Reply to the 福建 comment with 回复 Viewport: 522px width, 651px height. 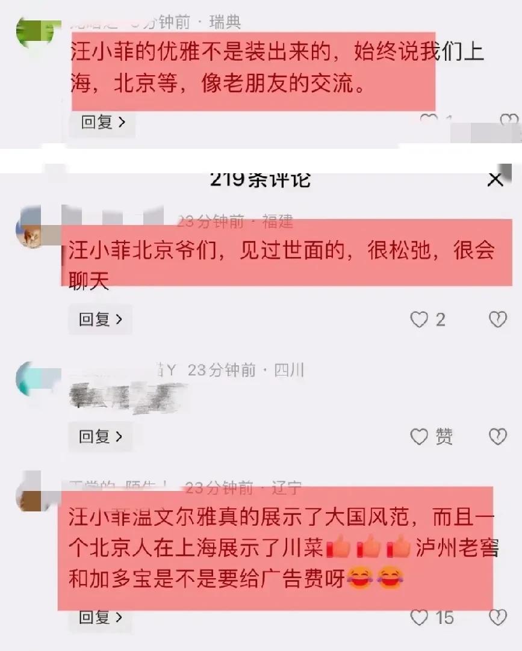(101, 319)
